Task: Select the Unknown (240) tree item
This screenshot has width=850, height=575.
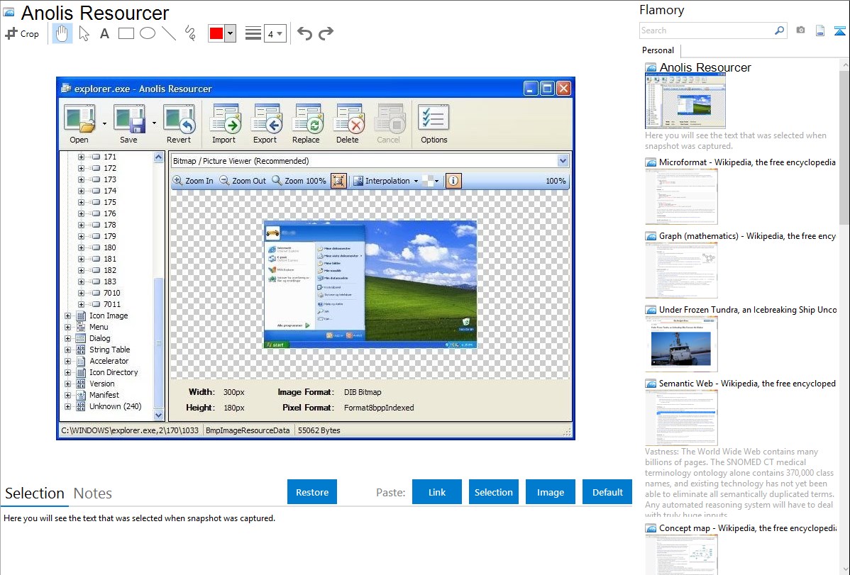Action: [116, 406]
